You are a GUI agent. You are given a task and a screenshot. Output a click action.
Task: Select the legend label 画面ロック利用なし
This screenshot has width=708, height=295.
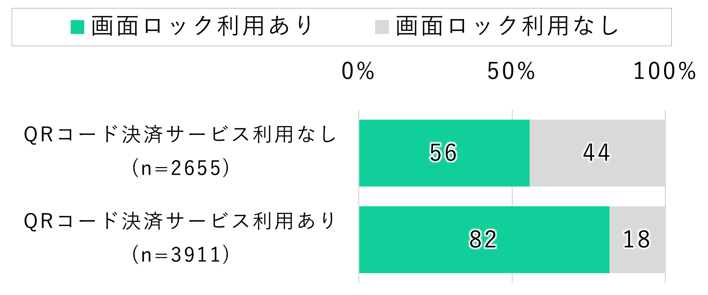507,26
